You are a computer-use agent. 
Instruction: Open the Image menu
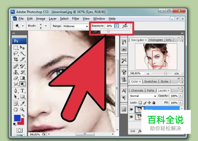[41, 19]
